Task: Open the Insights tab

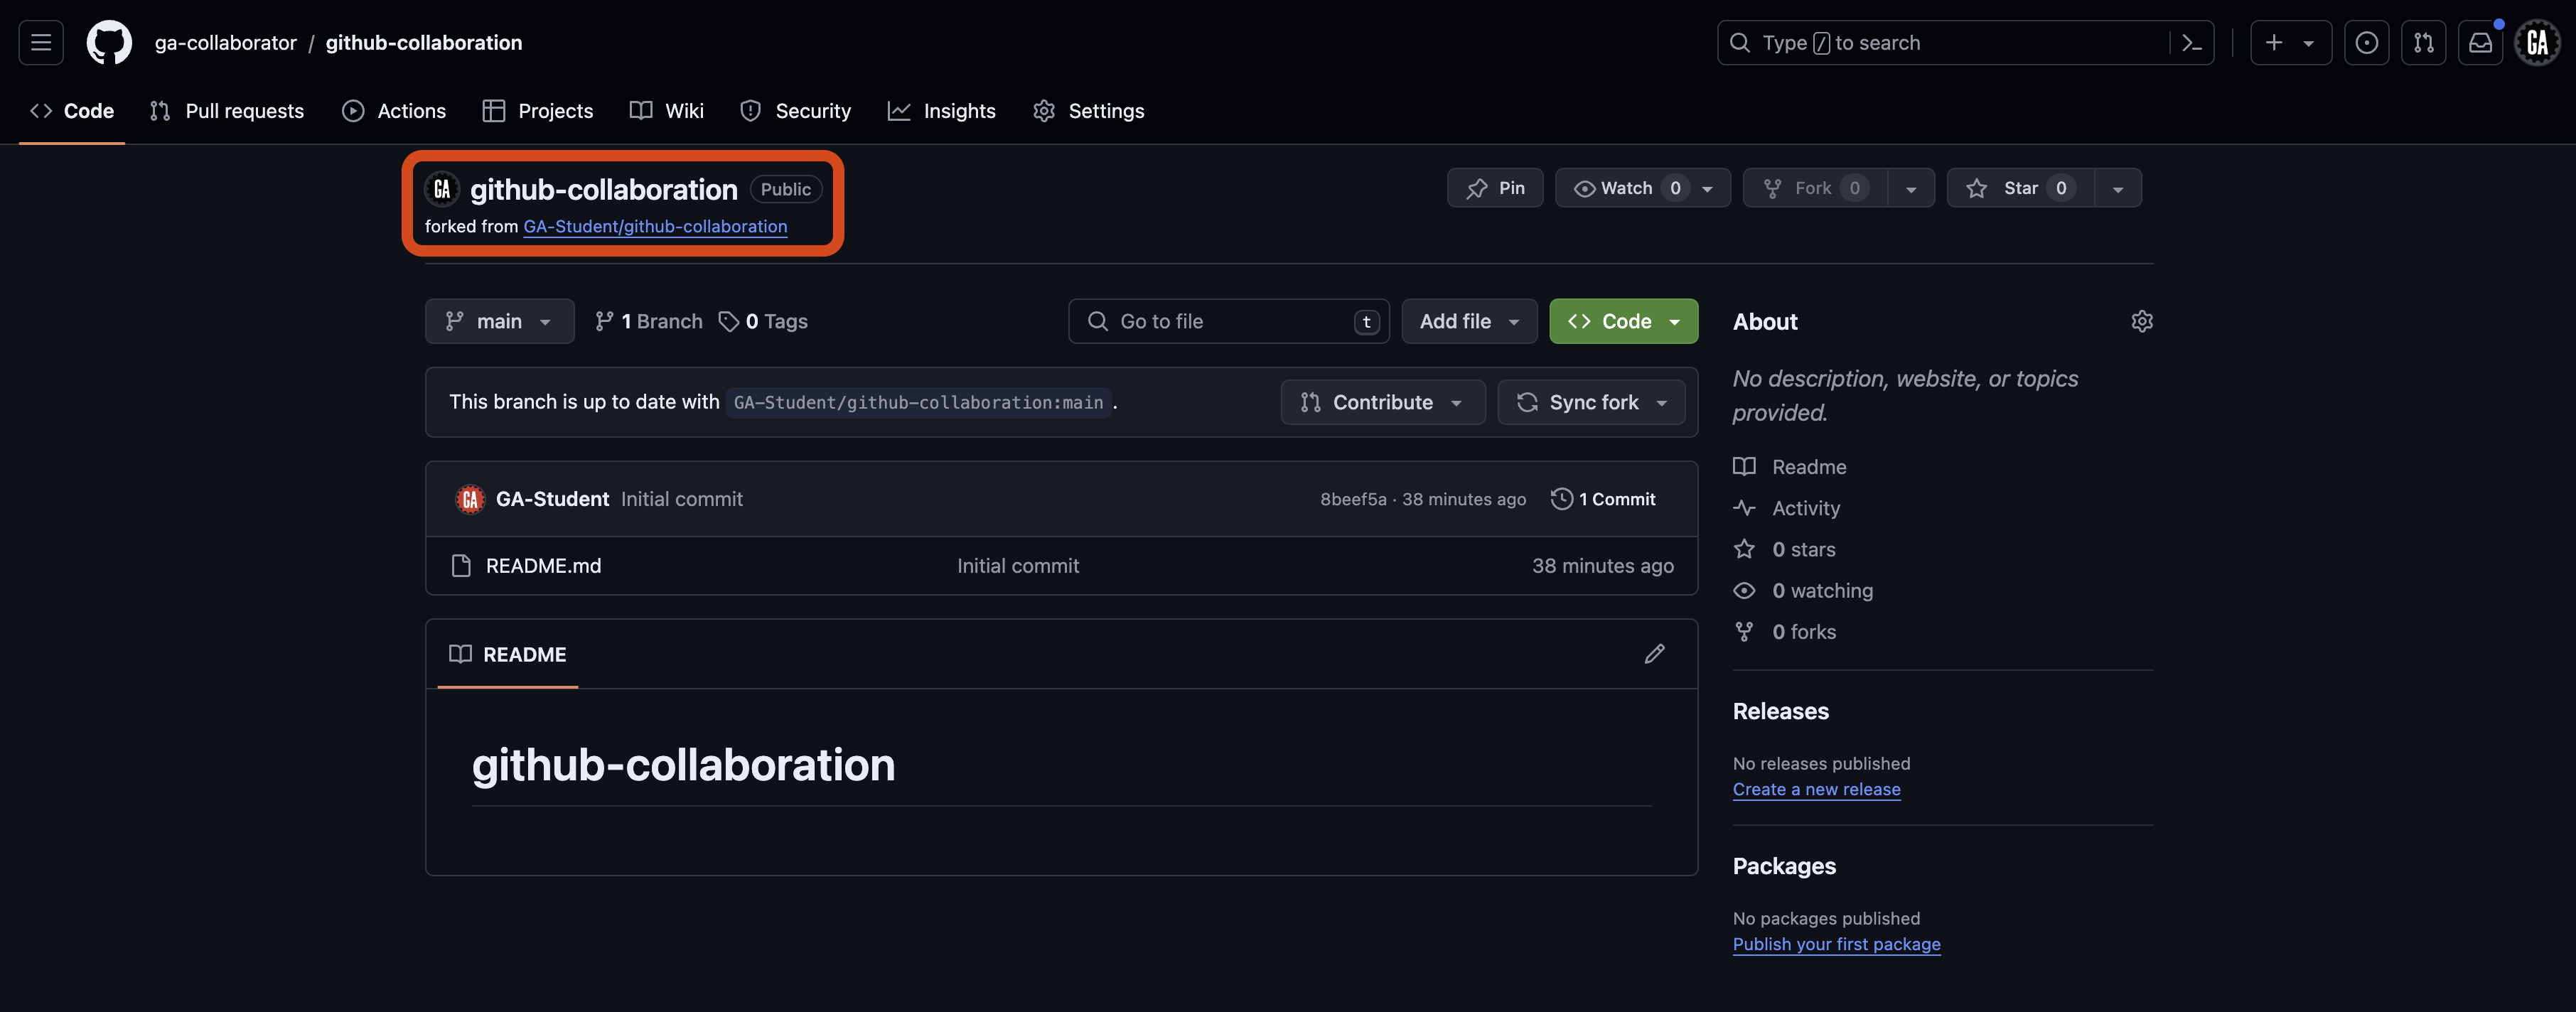Action: point(941,111)
